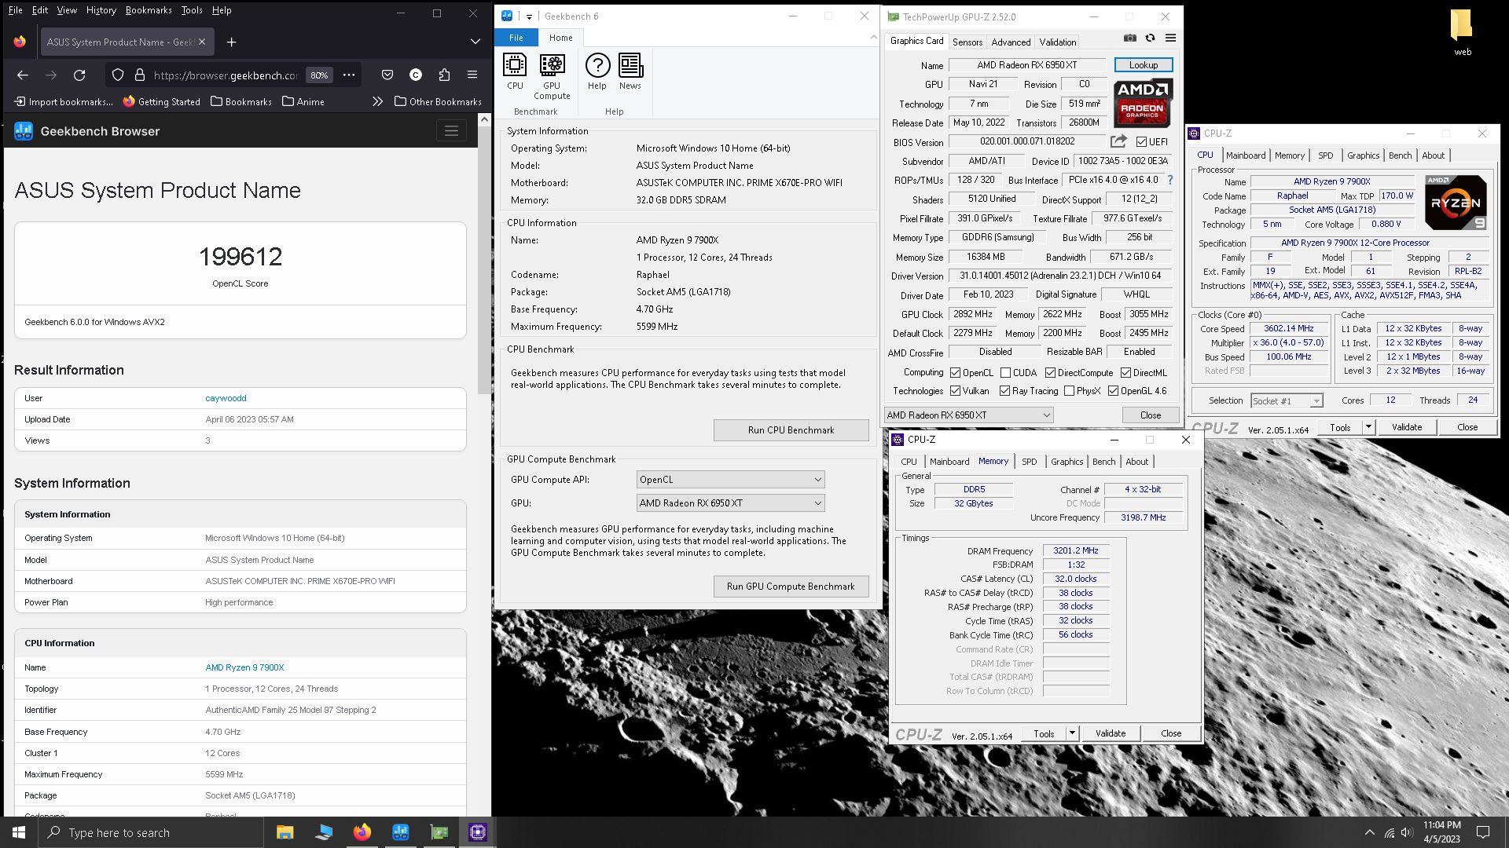Open SPD tab in CPU-Z Memory window
1509x848 pixels.
pyautogui.click(x=1030, y=462)
